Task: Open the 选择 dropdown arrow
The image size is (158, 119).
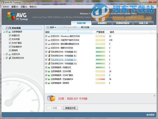Action: coord(55,27)
